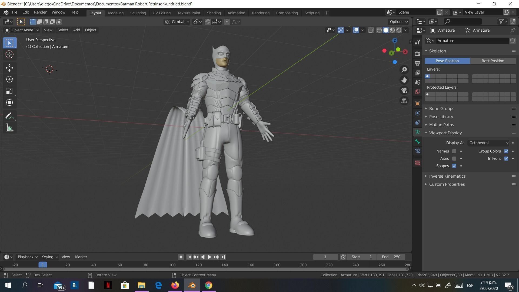Open viewport Select menu
The width and height of the screenshot is (519, 292).
point(63,30)
